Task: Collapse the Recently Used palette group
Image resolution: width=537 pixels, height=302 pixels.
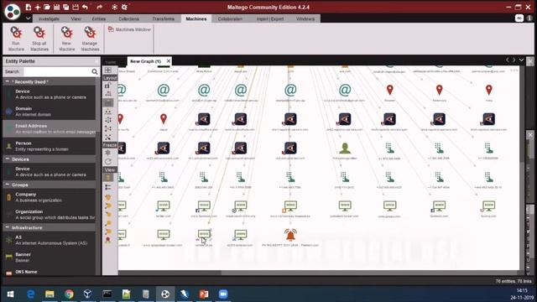Action: coord(8,82)
